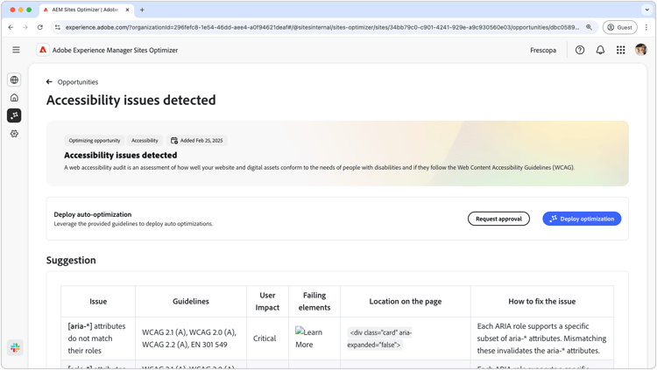The image size is (657, 370).
Task: Click the Slack icon at sidebar bottom
Action: point(15,347)
